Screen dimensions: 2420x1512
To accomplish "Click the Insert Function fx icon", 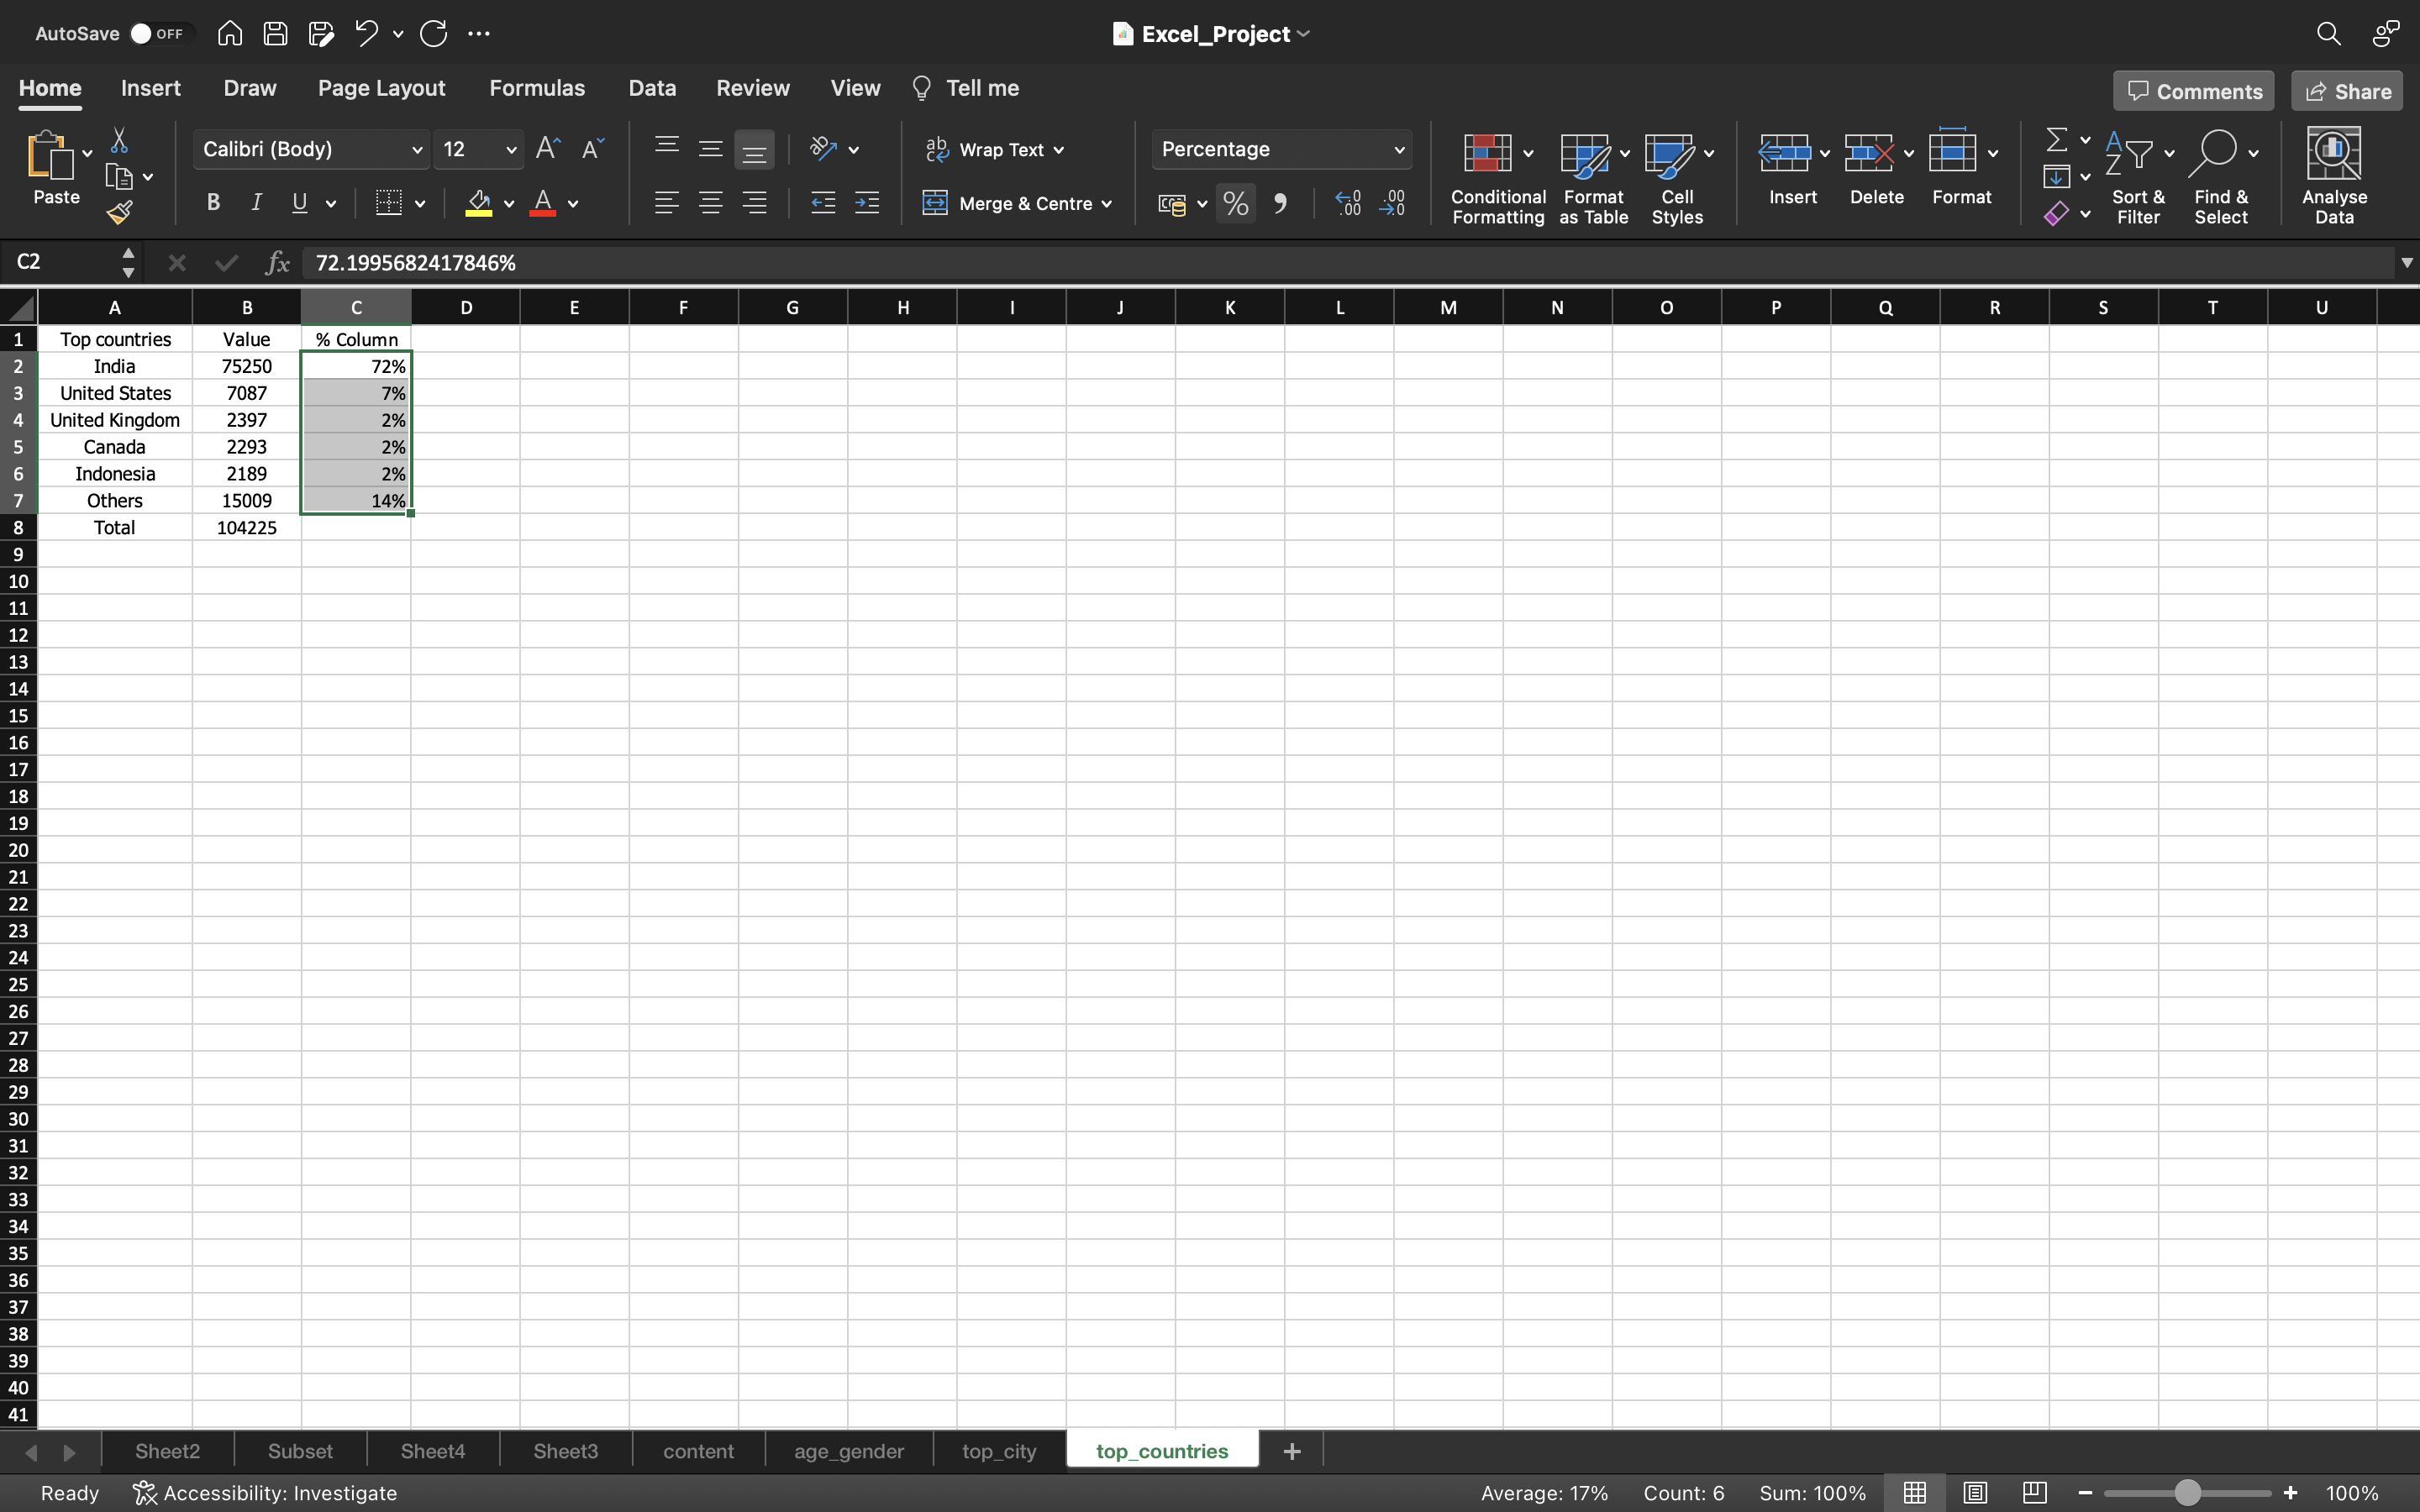I will [277, 263].
